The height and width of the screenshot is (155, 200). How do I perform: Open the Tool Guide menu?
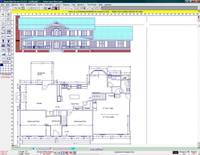point(92,5)
